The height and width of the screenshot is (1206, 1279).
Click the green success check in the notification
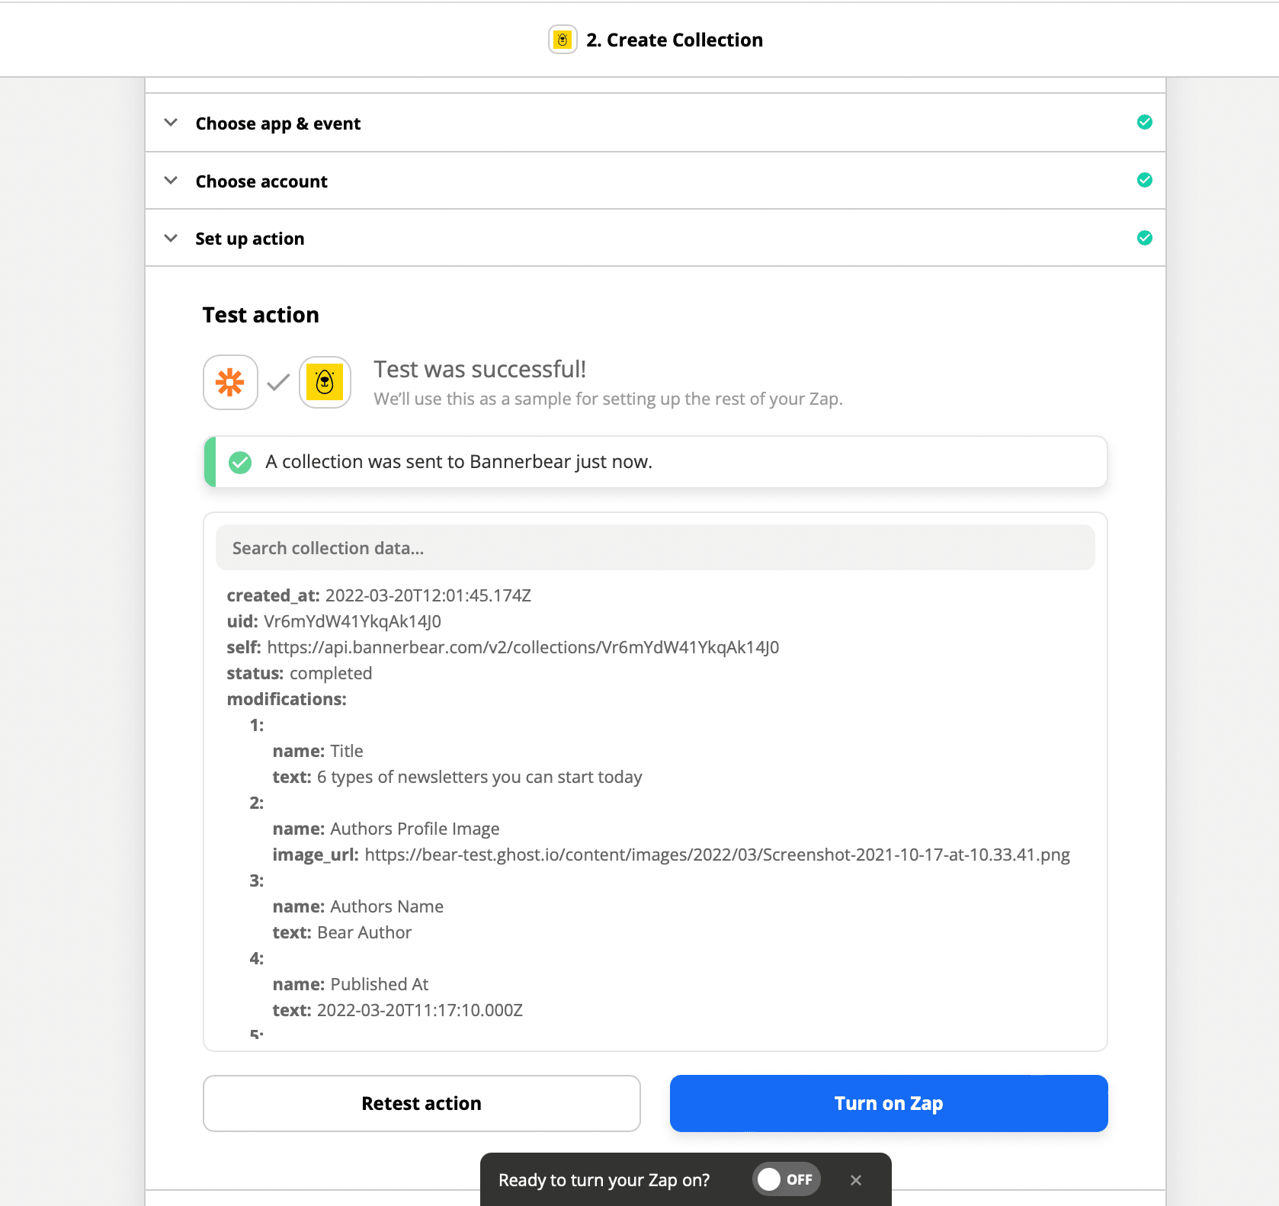[x=240, y=462]
